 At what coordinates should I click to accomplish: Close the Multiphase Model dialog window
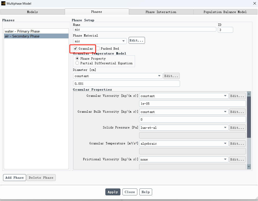tap(254, 4)
